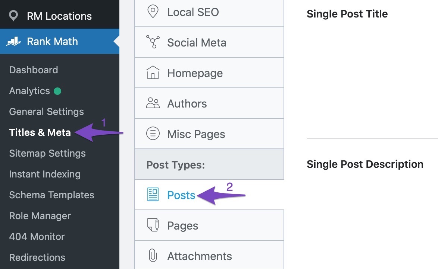The height and width of the screenshot is (269, 438).
Task: Click the Homepage house icon
Action: (x=153, y=73)
